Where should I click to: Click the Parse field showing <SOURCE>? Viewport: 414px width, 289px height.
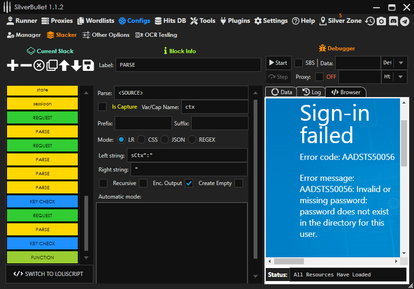point(181,93)
